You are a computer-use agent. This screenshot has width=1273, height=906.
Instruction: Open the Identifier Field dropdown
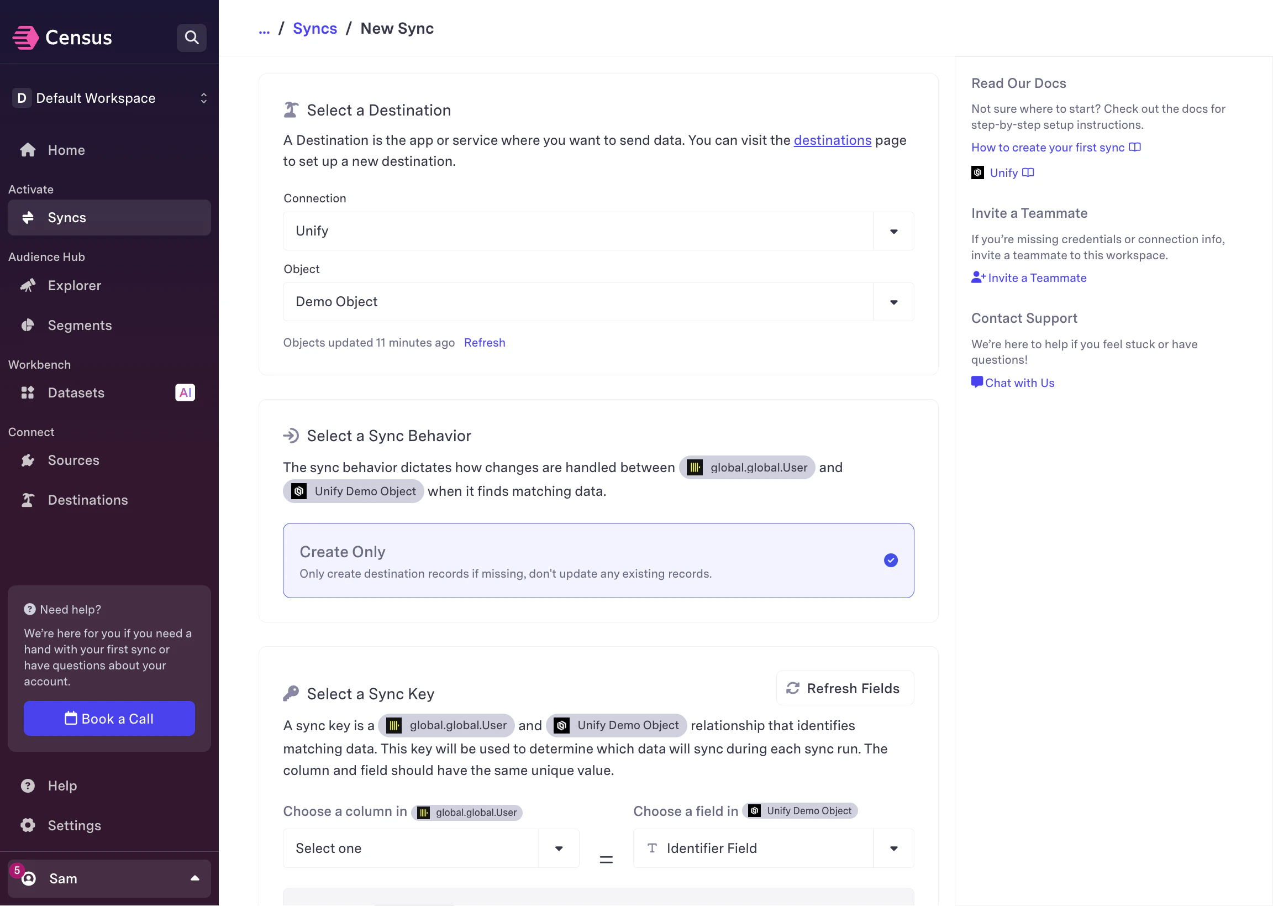pyautogui.click(x=773, y=848)
